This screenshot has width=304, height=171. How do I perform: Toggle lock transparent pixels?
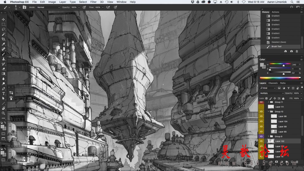[267, 98]
